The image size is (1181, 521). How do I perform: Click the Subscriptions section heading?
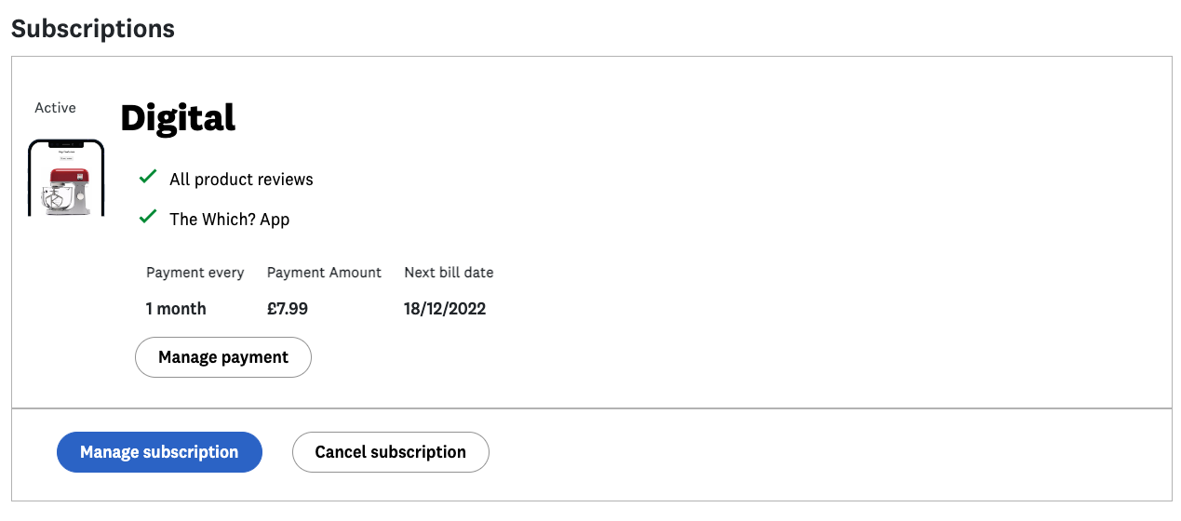(93, 28)
